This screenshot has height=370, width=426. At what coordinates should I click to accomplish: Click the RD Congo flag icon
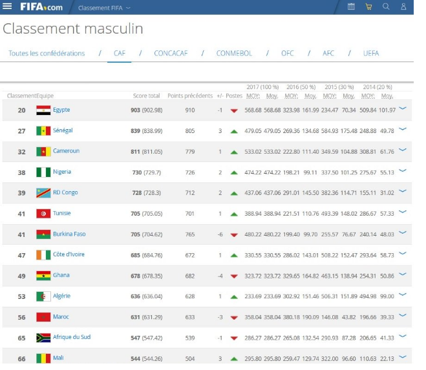[x=43, y=192]
